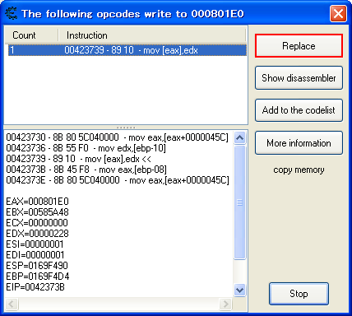Click the splitter between list and details

(126, 128)
